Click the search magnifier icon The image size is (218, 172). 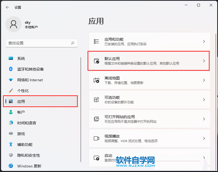73,43
